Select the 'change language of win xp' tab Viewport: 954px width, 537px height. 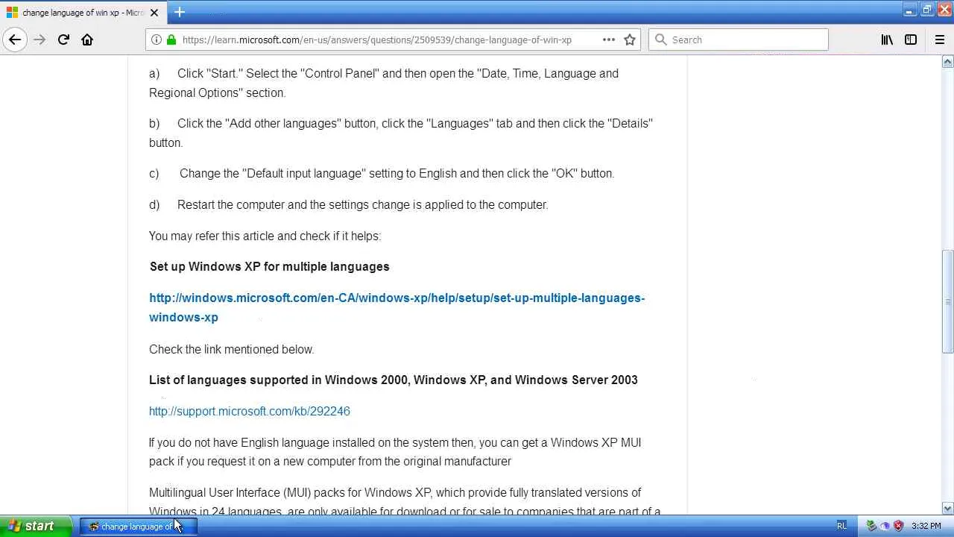(82, 13)
